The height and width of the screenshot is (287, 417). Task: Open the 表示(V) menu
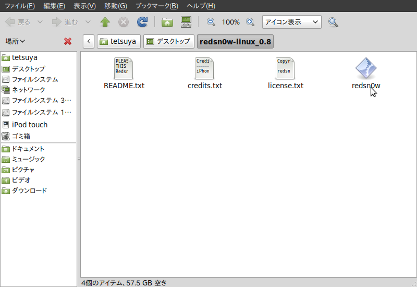click(x=84, y=6)
